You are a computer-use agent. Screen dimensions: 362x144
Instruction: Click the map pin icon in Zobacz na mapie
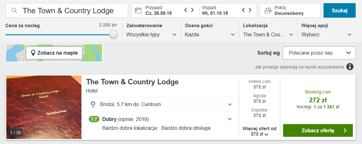click(33, 53)
